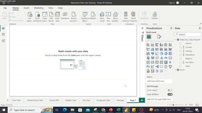Switch to Model view in left sidebar
Viewport: 202px width, 113px height.
click(3, 40)
